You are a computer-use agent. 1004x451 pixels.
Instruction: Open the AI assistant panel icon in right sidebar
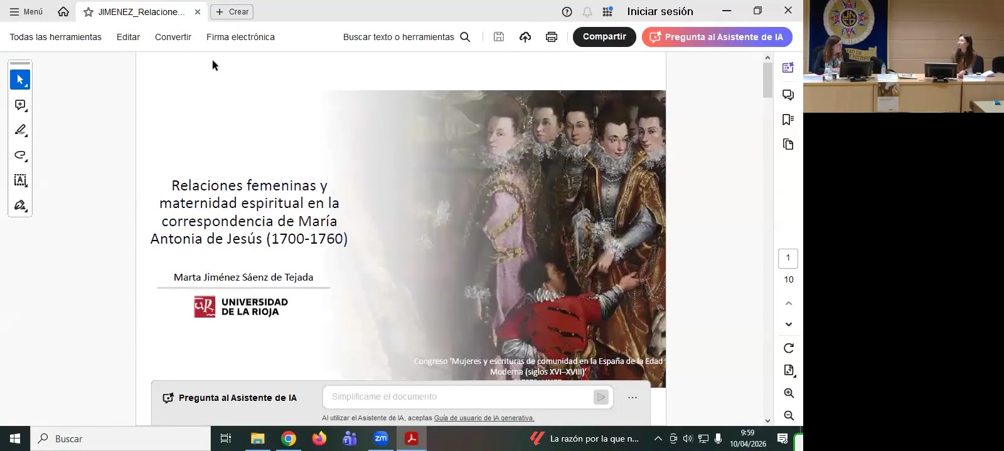coord(788,68)
